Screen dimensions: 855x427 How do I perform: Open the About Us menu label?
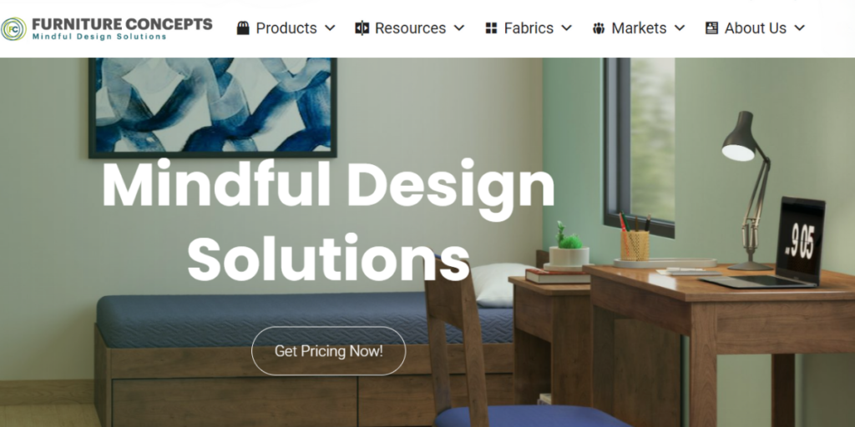(755, 28)
